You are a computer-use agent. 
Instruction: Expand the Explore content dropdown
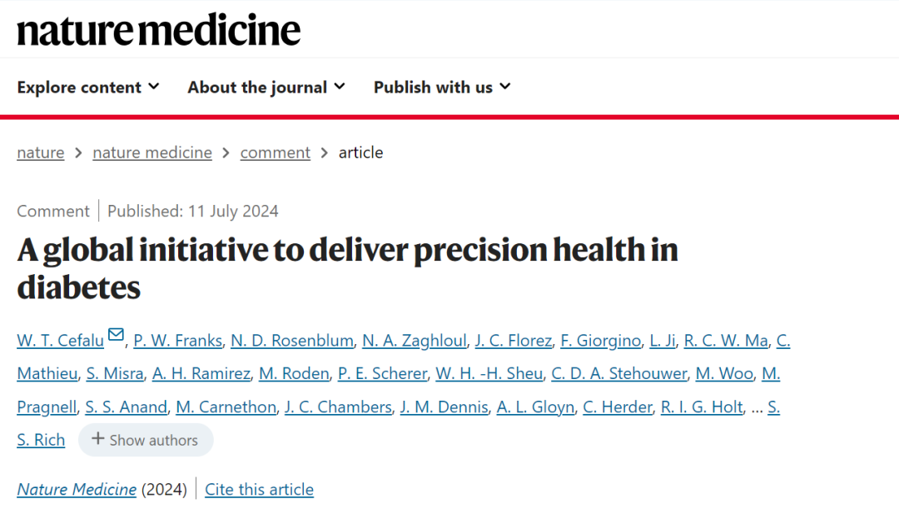88,87
